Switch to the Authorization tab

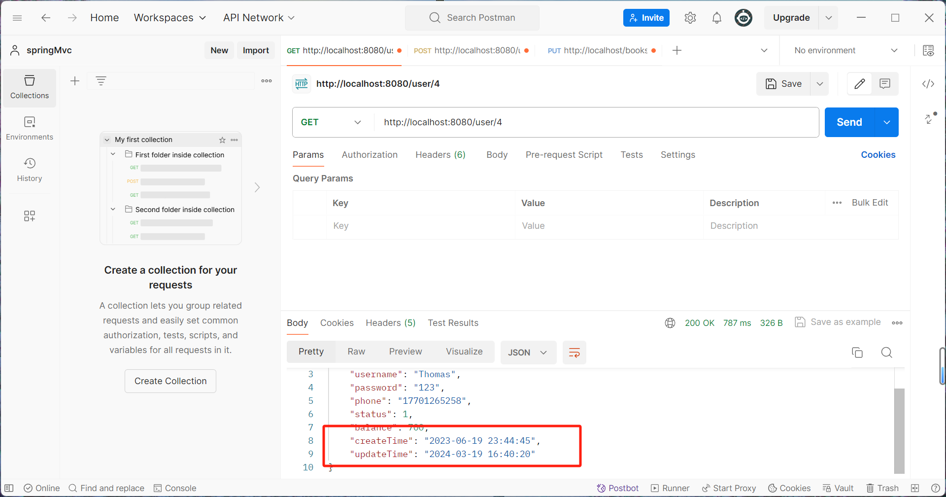(x=370, y=155)
